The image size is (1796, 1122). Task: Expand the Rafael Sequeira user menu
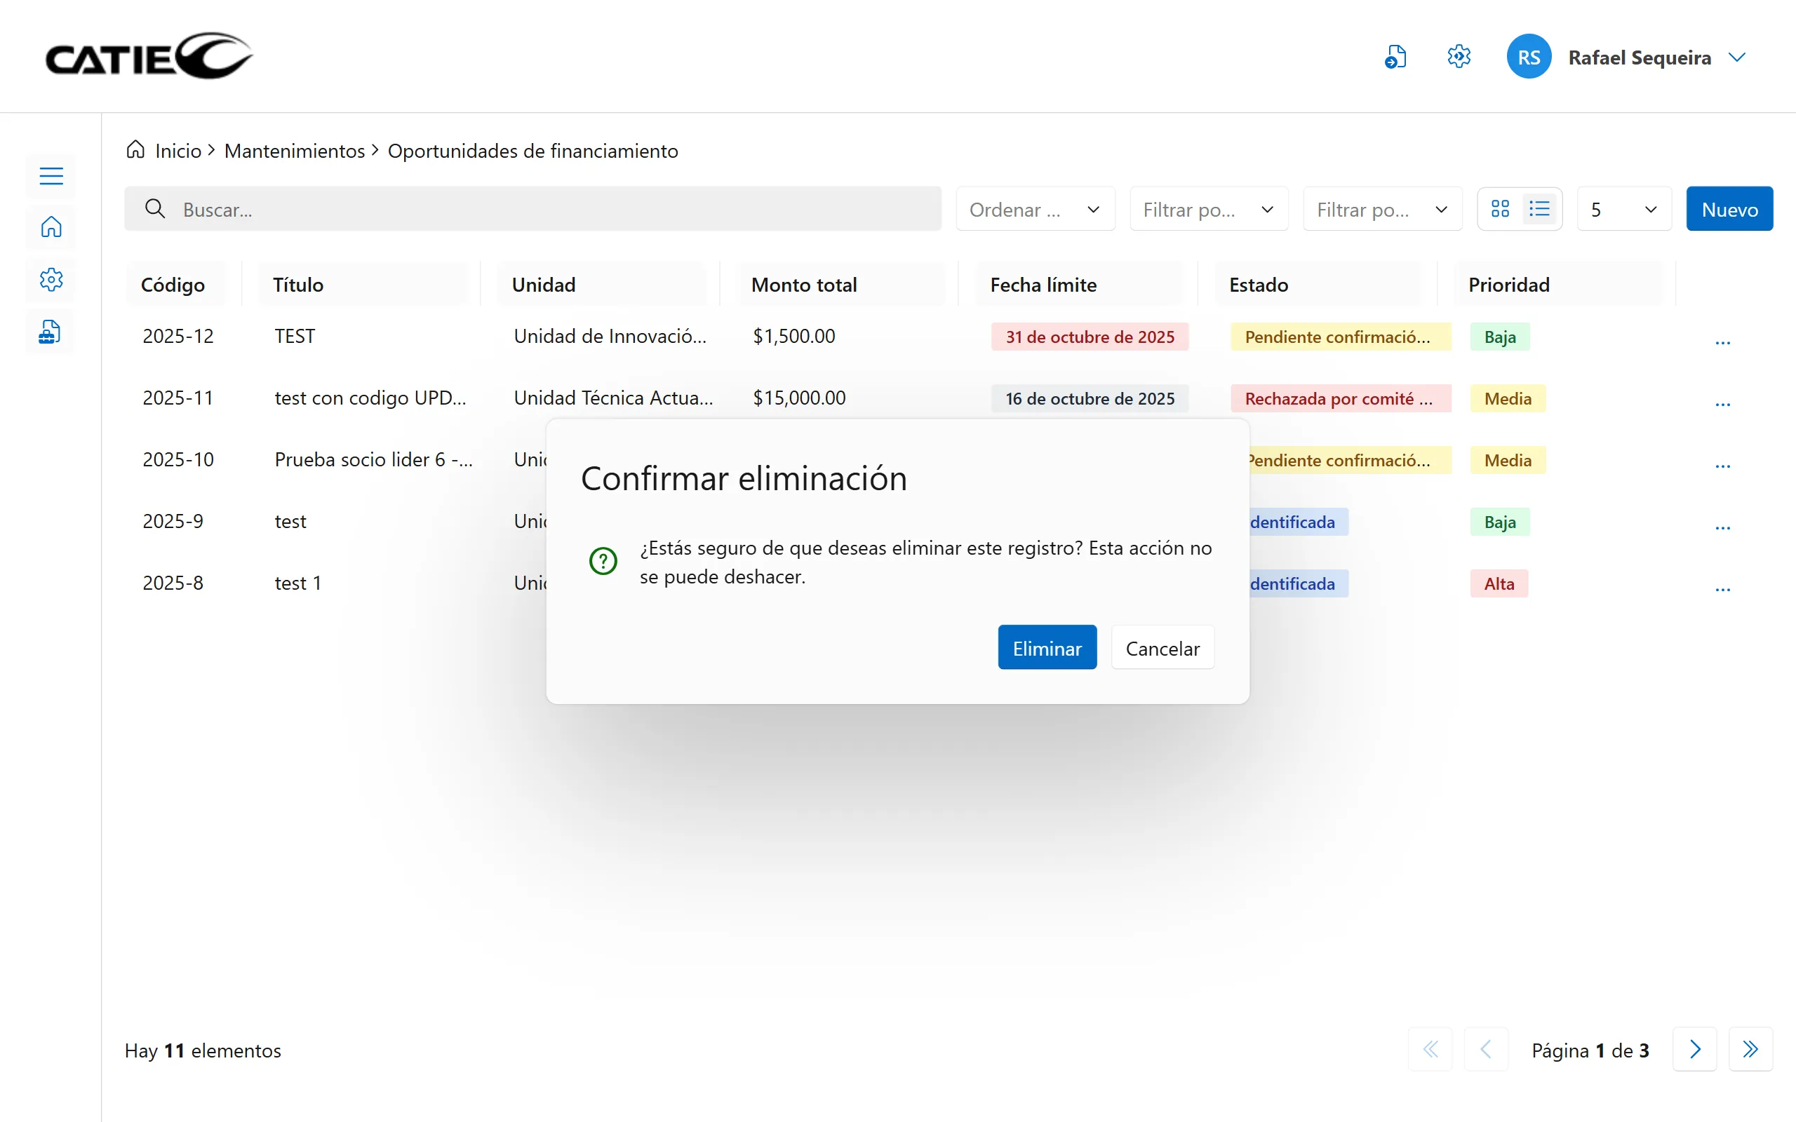click(x=1736, y=57)
